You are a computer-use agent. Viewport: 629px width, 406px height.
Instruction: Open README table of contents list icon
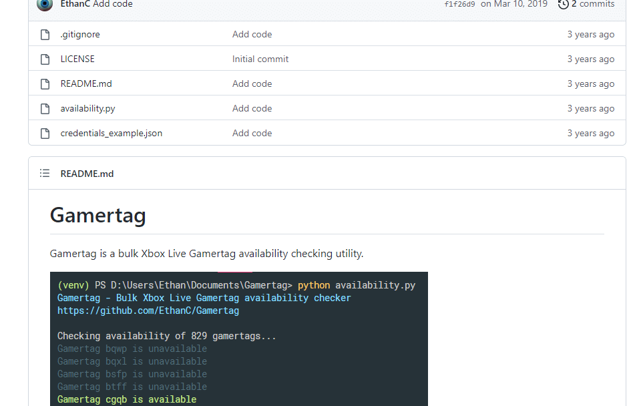pos(45,174)
